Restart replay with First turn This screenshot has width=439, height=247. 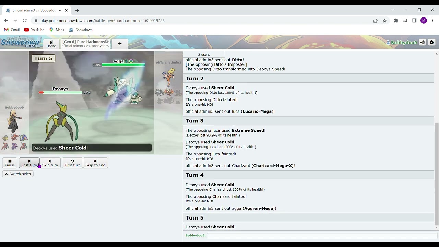click(72, 163)
